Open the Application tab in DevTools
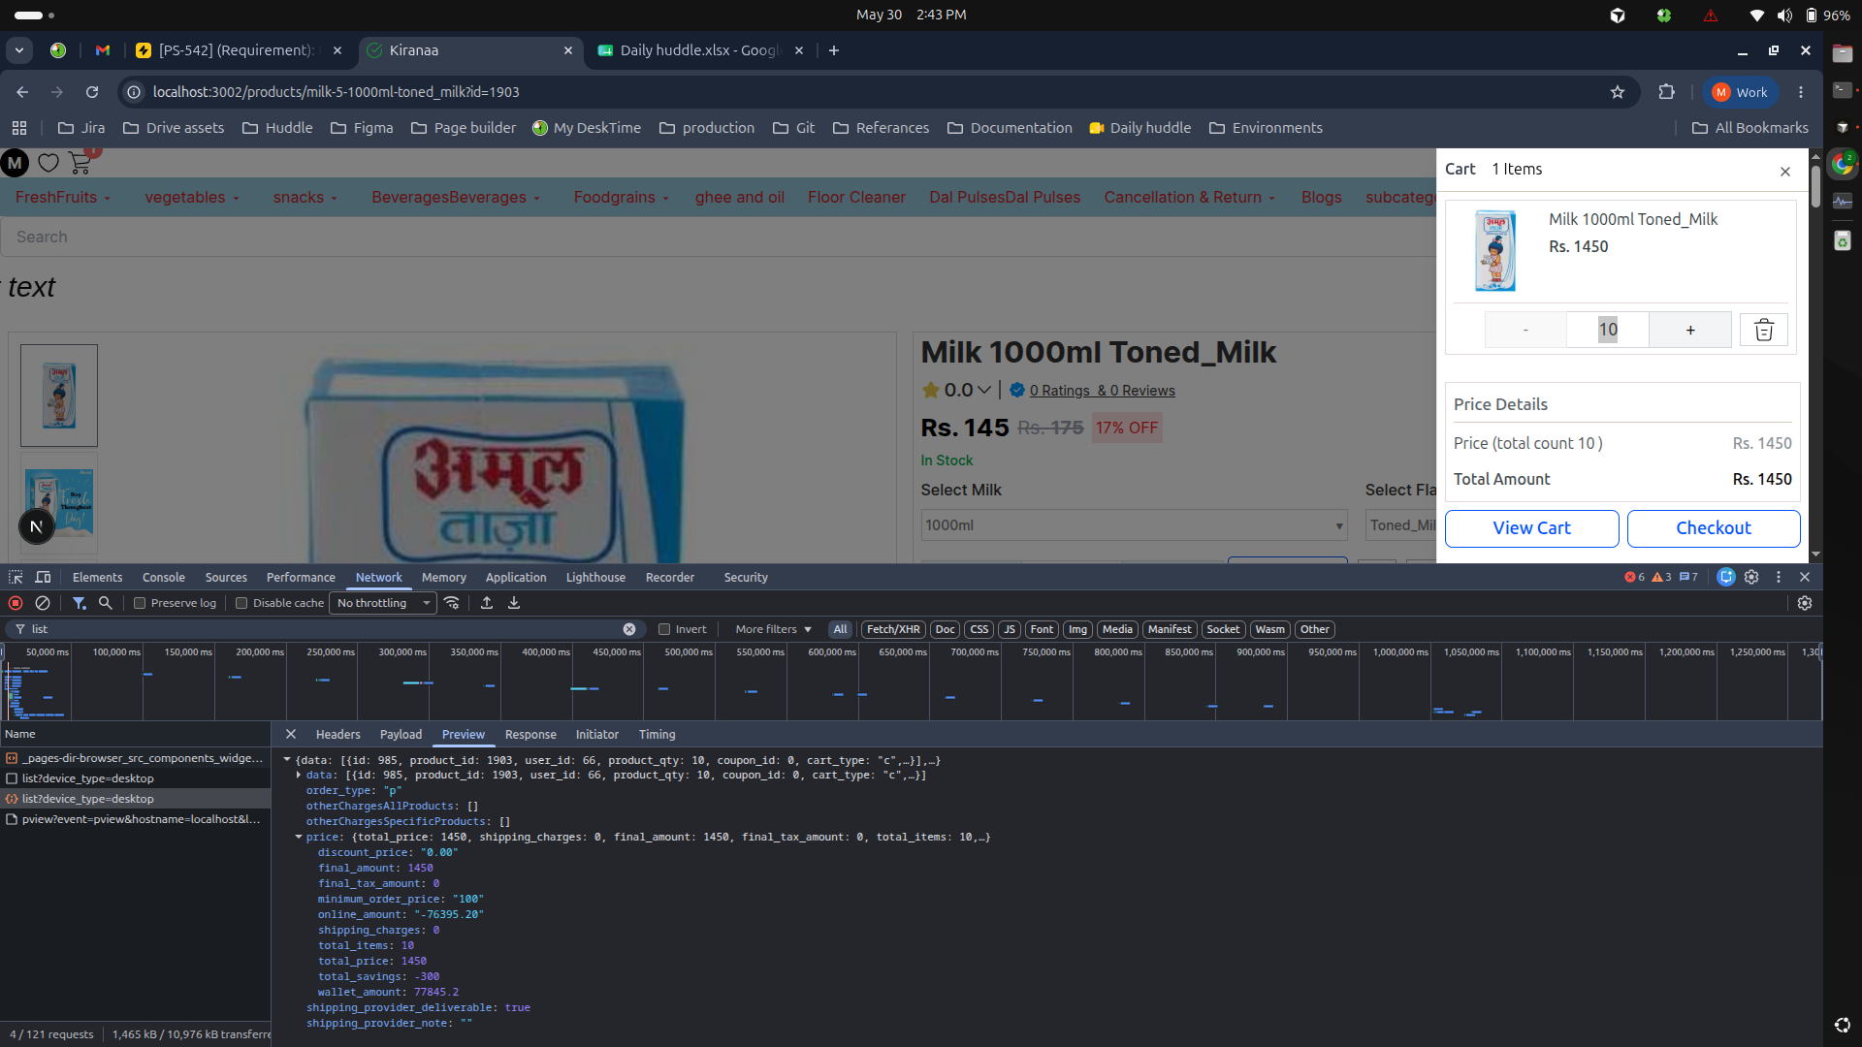Image resolution: width=1862 pixels, height=1047 pixels. click(x=516, y=577)
